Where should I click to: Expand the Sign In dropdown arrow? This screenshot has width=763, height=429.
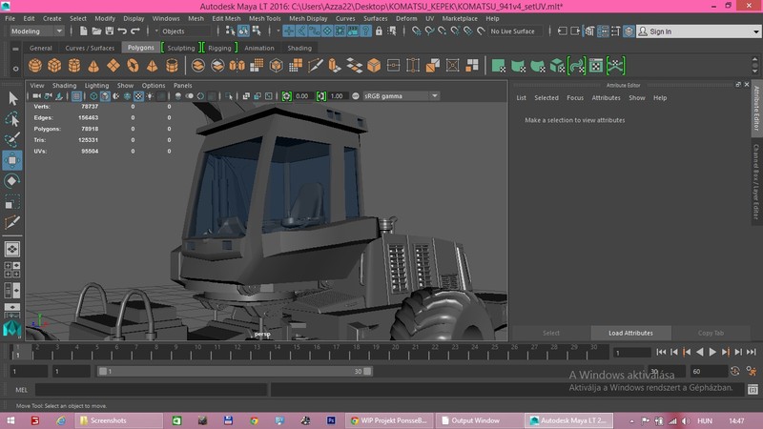[x=755, y=31]
